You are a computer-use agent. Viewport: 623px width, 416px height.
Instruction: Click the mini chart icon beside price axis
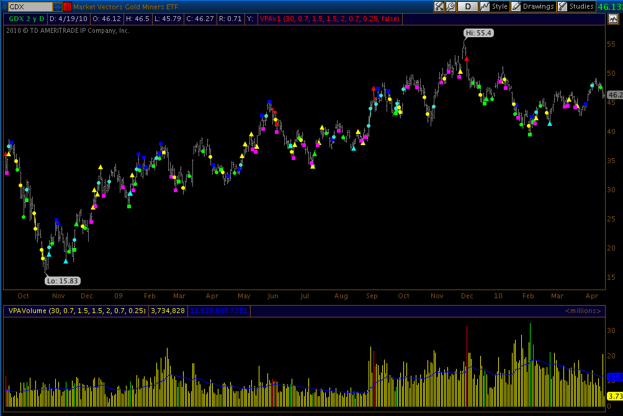click(613, 19)
